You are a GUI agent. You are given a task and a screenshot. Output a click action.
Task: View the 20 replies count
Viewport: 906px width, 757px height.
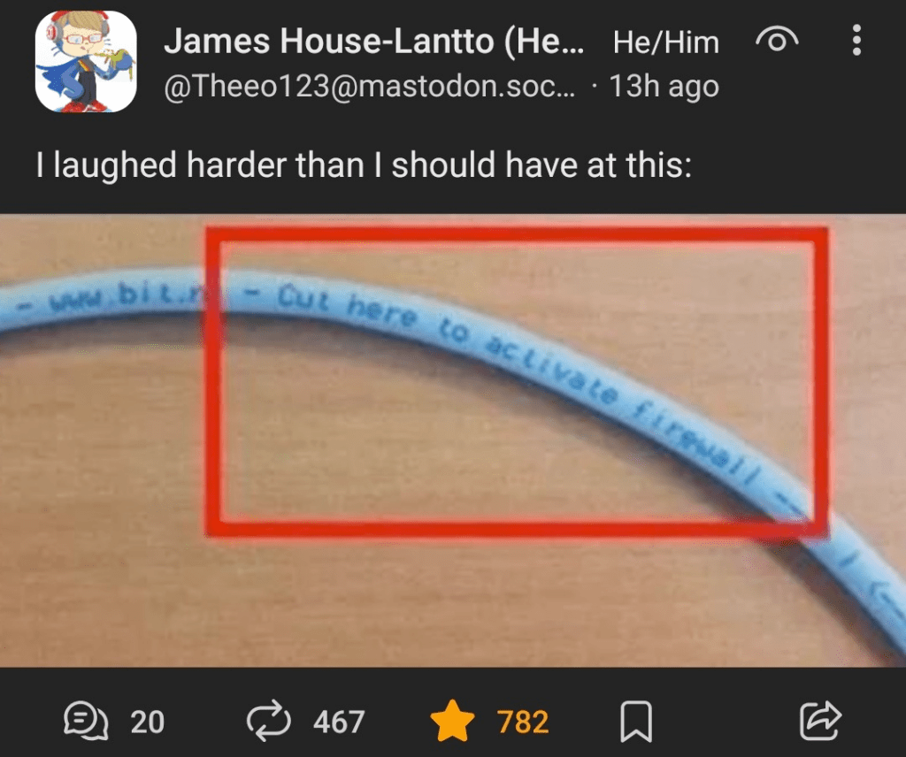(148, 722)
